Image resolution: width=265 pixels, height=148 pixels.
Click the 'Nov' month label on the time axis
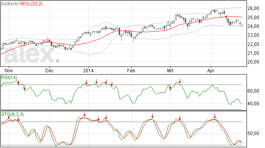(9, 70)
